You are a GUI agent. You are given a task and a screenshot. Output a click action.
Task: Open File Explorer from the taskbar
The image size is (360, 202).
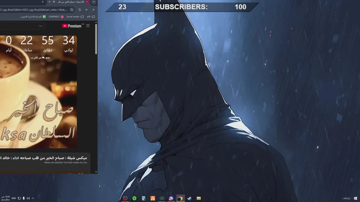click(x=199, y=198)
